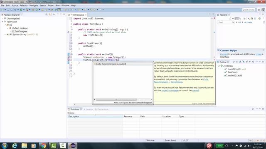The width and height of the screenshot is (266, 149).
Task: Click the New Java Class icon in toolbar
Action: [37, 10]
